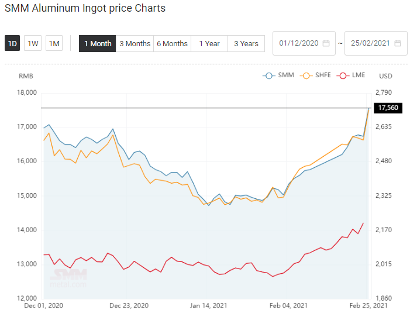Select the 1D interval button
The image size is (417, 310).
12,43
